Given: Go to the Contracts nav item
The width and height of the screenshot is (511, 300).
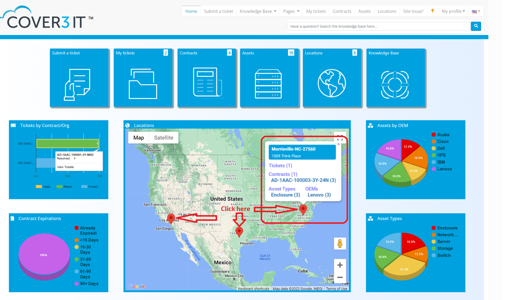Looking at the screenshot, I should point(342,11).
